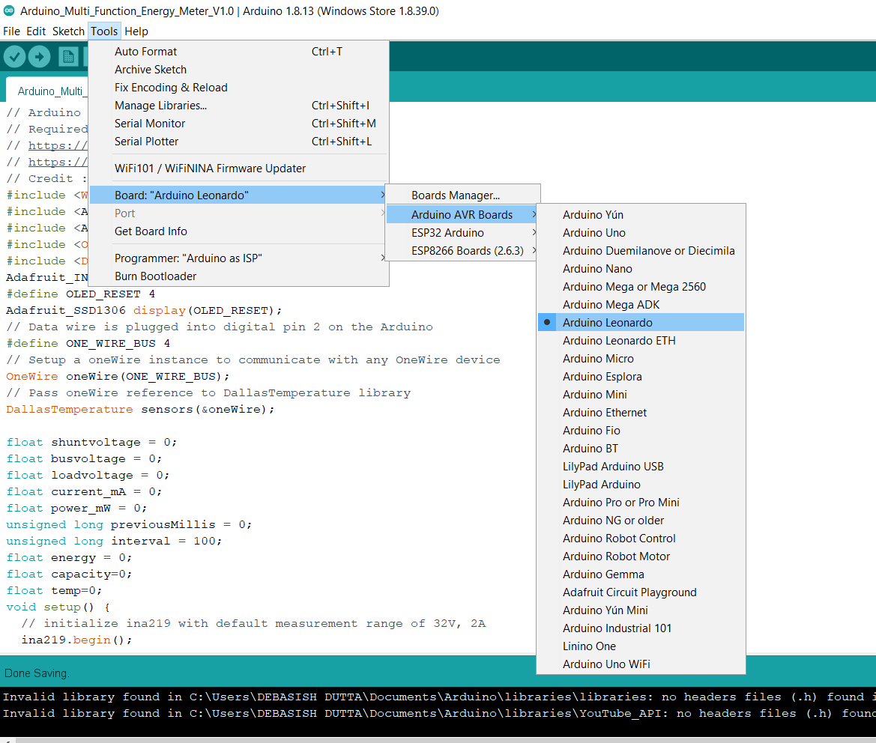Click Get Board Info
The width and height of the screenshot is (876, 743).
click(151, 231)
